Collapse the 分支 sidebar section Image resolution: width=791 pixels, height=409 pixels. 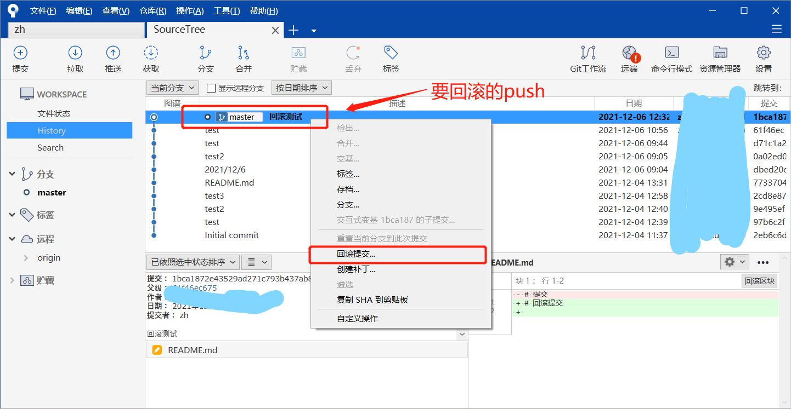[x=12, y=174]
